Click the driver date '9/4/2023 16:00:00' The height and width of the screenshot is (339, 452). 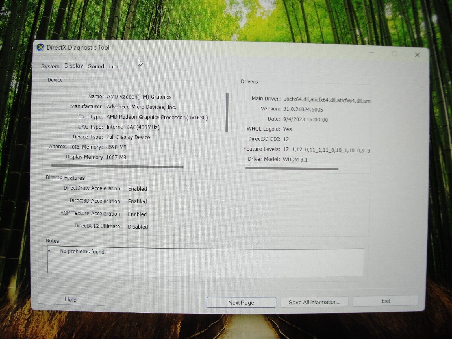pyautogui.click(x=305, y=120)
